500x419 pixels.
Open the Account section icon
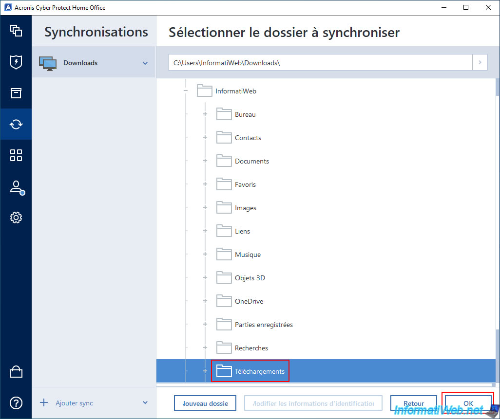(x=16, y=187)
